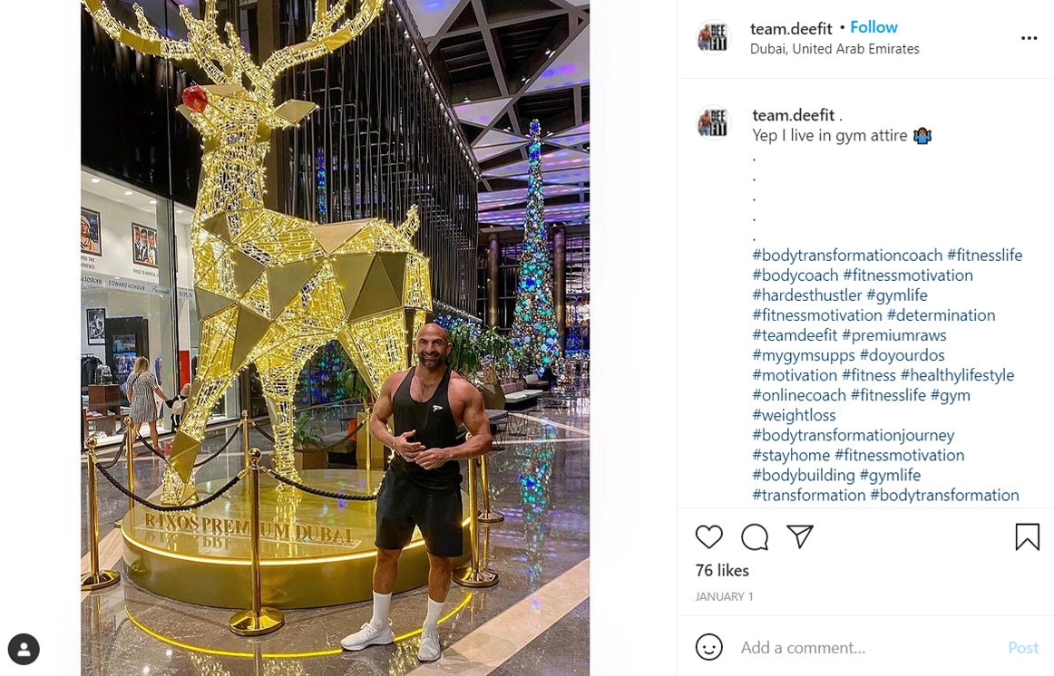Open the three-dot more options menu

(x=1030, y=38)
